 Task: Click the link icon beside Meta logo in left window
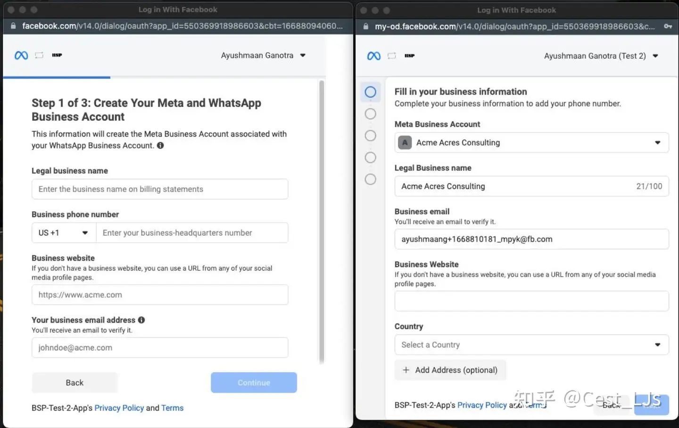39,56
